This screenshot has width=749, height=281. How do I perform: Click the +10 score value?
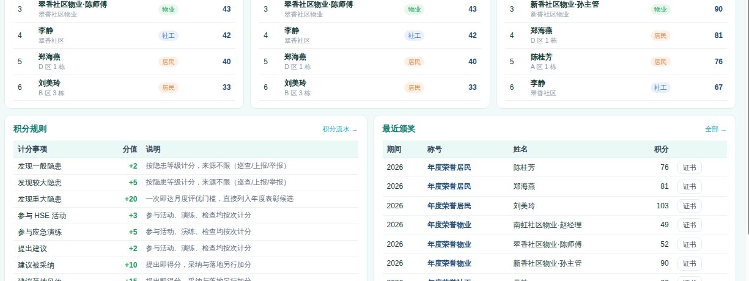tap(131, 265)
